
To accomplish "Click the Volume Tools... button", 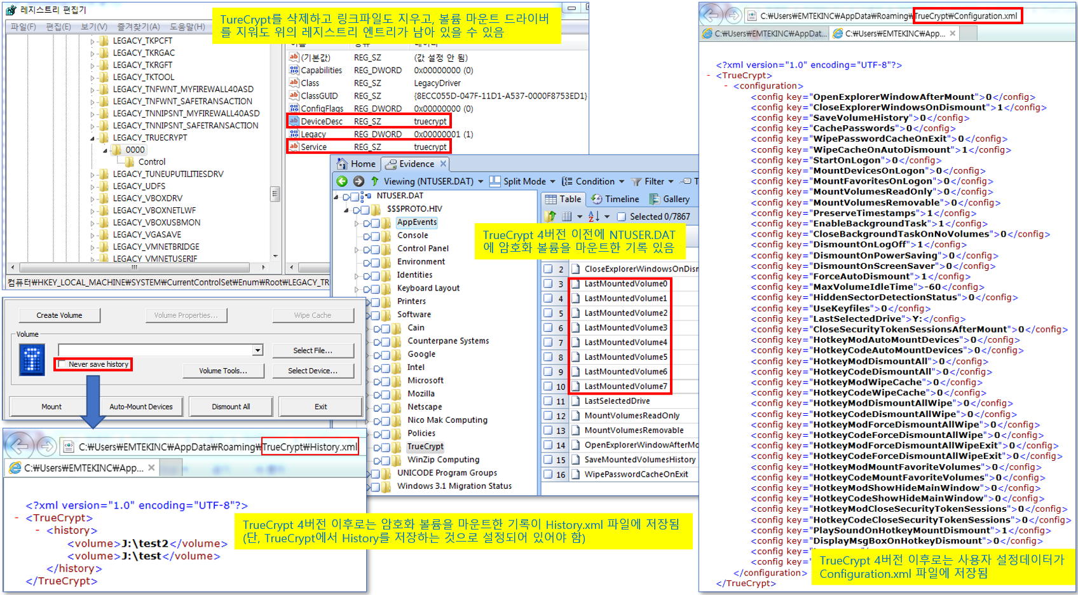I will 223,371.
